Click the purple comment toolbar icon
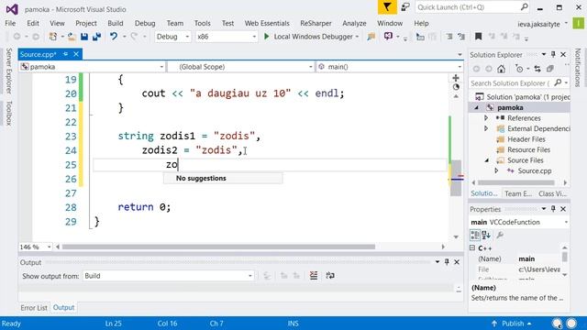The width and height of the screenshot is (587, 330). (388, 37)
